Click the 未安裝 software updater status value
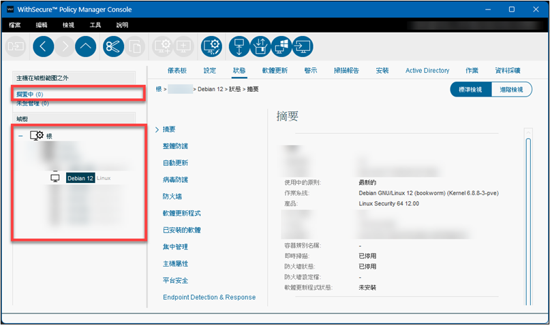Image resolution: width=550 pixels, height=325 pixels. point(367,287)
